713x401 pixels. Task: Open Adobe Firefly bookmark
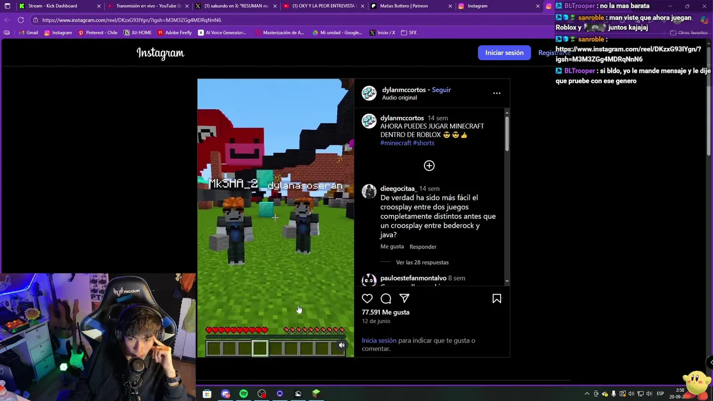tap(174, 33)
